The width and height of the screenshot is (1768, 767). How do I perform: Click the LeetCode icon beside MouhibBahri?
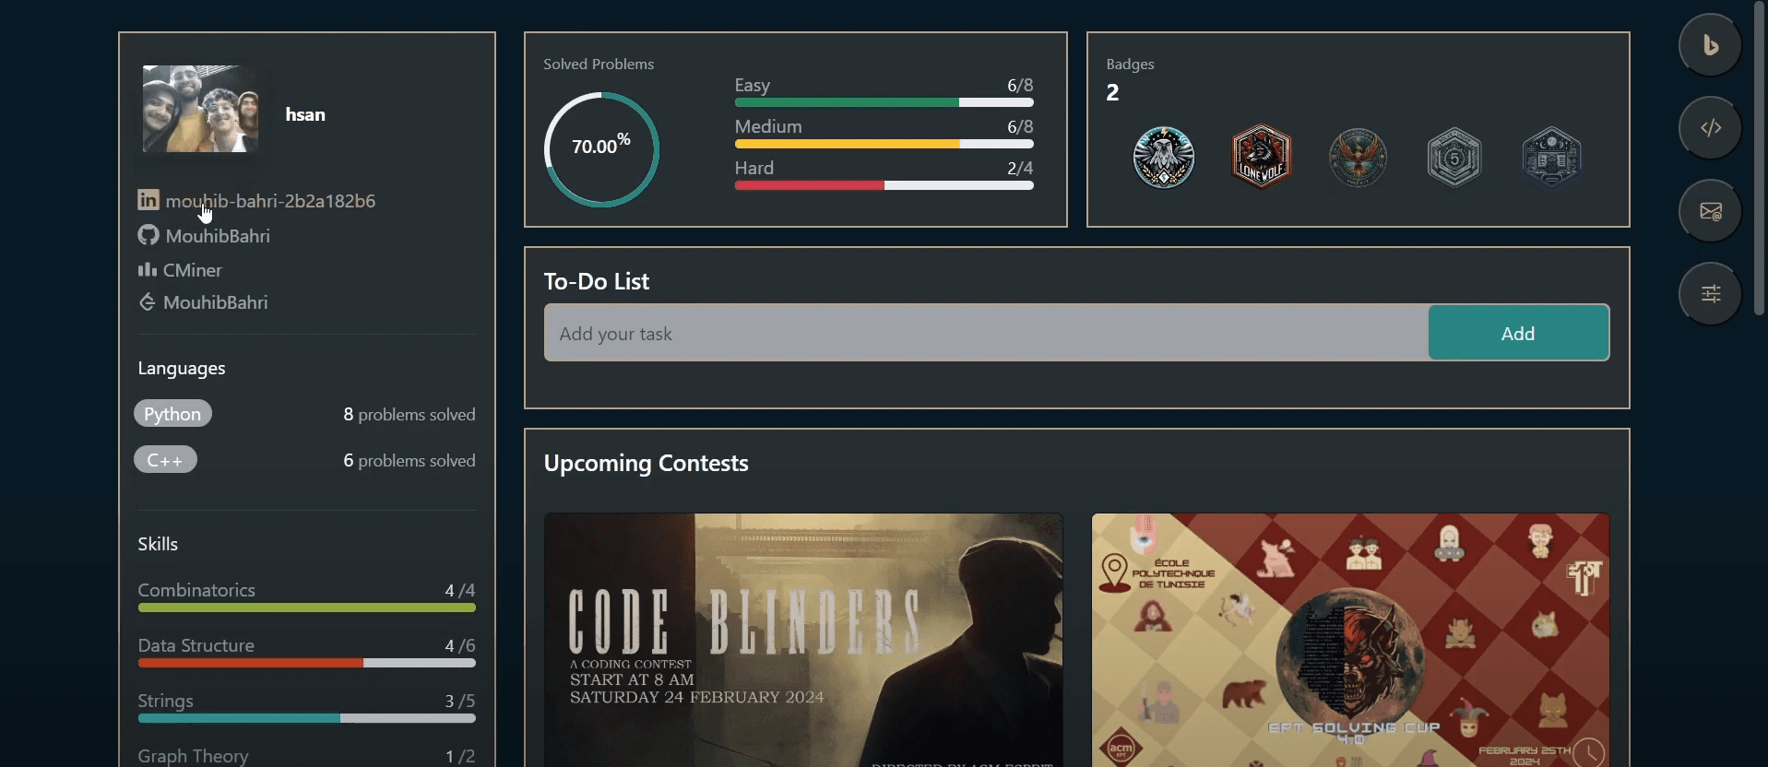pyautogui.click(x=147, y=302)
